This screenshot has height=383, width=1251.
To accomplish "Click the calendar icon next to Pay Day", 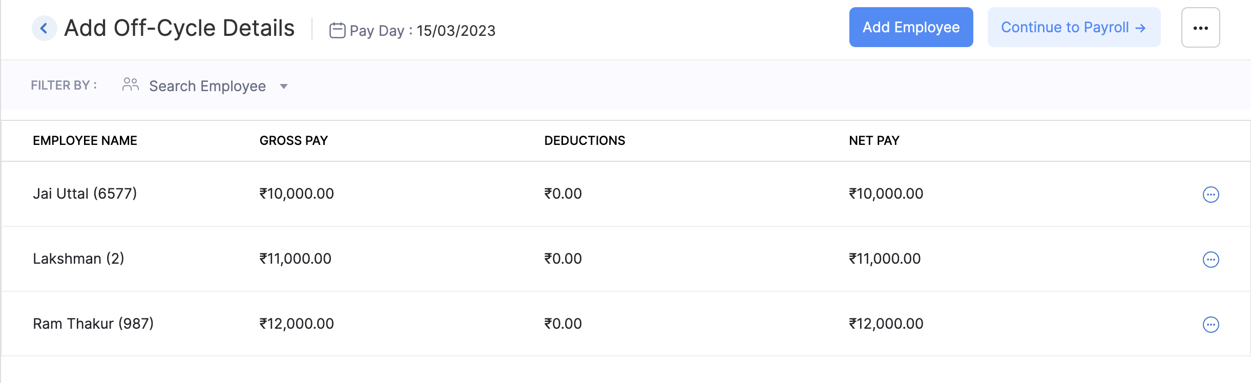I will click(338, 30).
